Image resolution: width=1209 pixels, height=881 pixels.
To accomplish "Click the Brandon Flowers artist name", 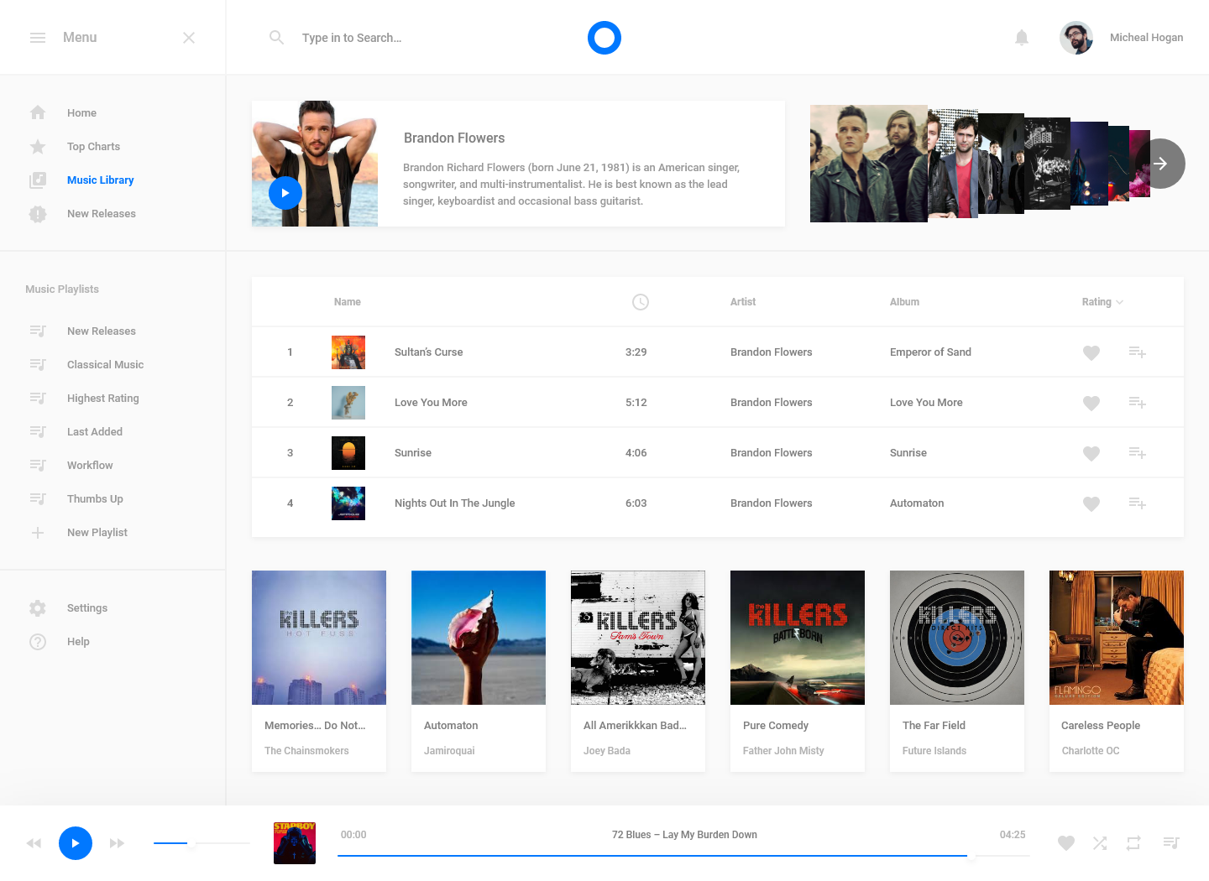I will (x=454, y=138).
